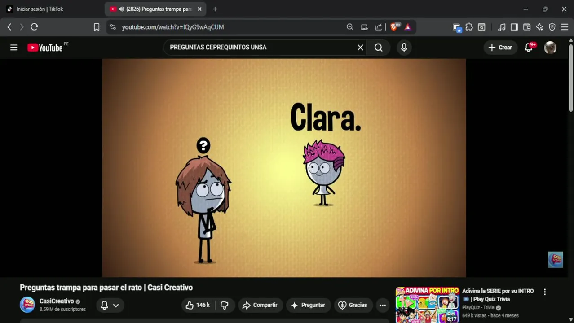Start voice search with microphone
The width and height of the screenshot is (574, 323).
pos(404,48)
